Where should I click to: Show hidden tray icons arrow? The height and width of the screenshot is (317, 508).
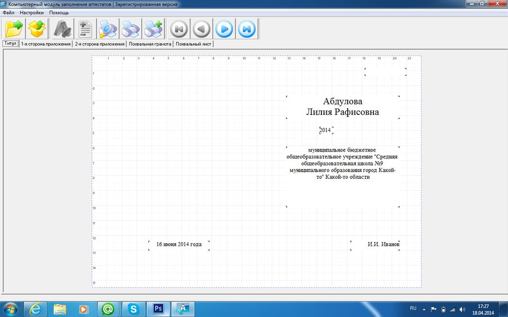point(424,310)
